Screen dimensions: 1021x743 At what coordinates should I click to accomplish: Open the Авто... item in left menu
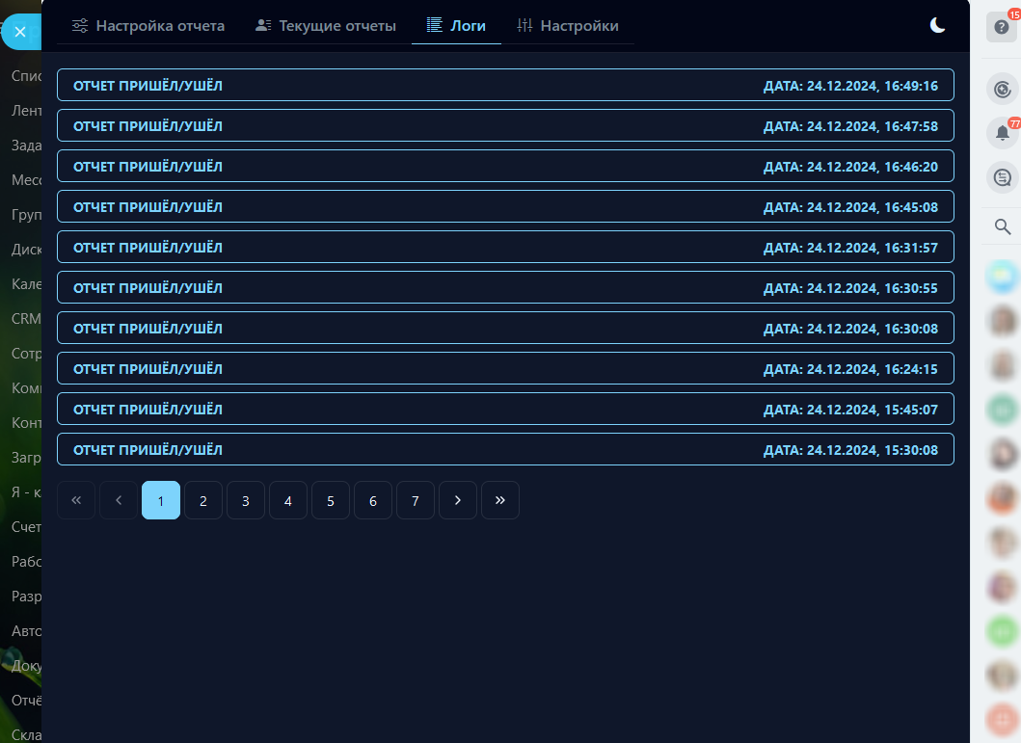[x=26, y=631]
